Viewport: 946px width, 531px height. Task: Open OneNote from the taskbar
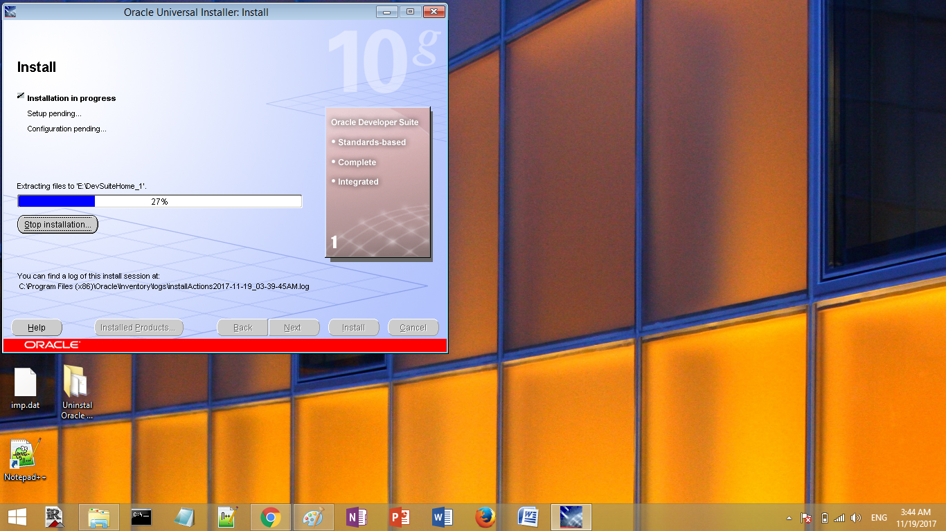(x=356, y=516)
